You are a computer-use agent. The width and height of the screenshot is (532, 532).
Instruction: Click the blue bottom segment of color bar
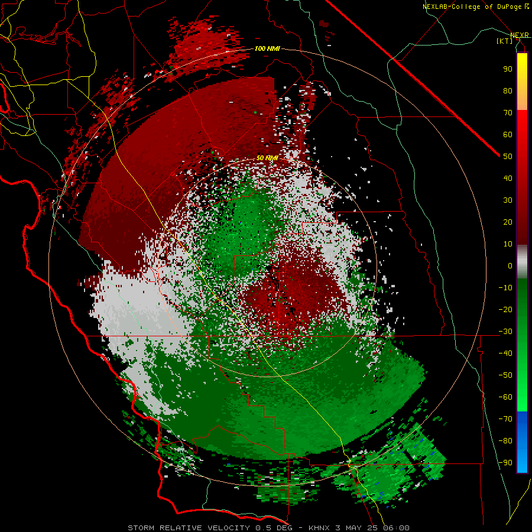point(522,442)
